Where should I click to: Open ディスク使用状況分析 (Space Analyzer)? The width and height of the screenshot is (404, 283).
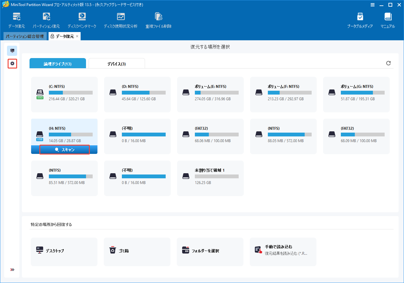click(121, 20)
